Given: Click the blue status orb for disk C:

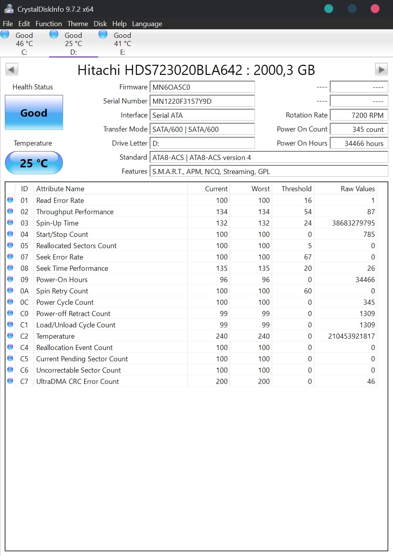Looking at the screenshot, I should 5,35.
